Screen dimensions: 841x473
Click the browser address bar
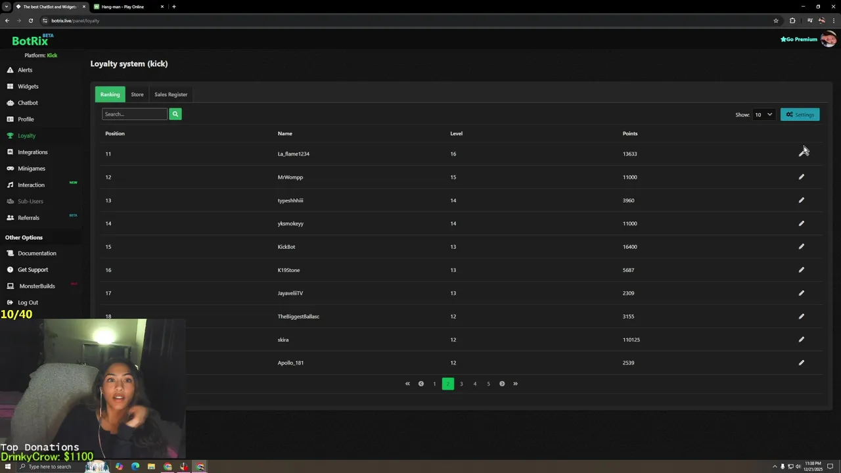[407, 20]
